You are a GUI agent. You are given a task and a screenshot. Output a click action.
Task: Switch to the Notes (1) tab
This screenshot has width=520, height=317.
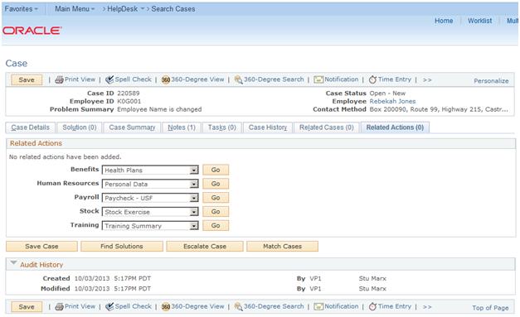click(182, 127)
